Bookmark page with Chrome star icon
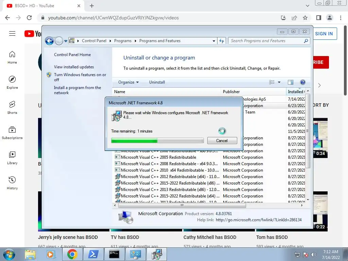 (305, 18)
